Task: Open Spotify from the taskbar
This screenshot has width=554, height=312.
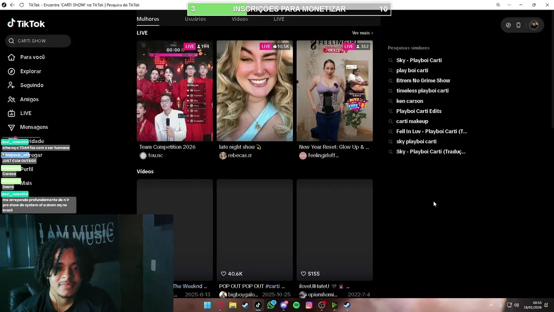Action: [296, 305]
